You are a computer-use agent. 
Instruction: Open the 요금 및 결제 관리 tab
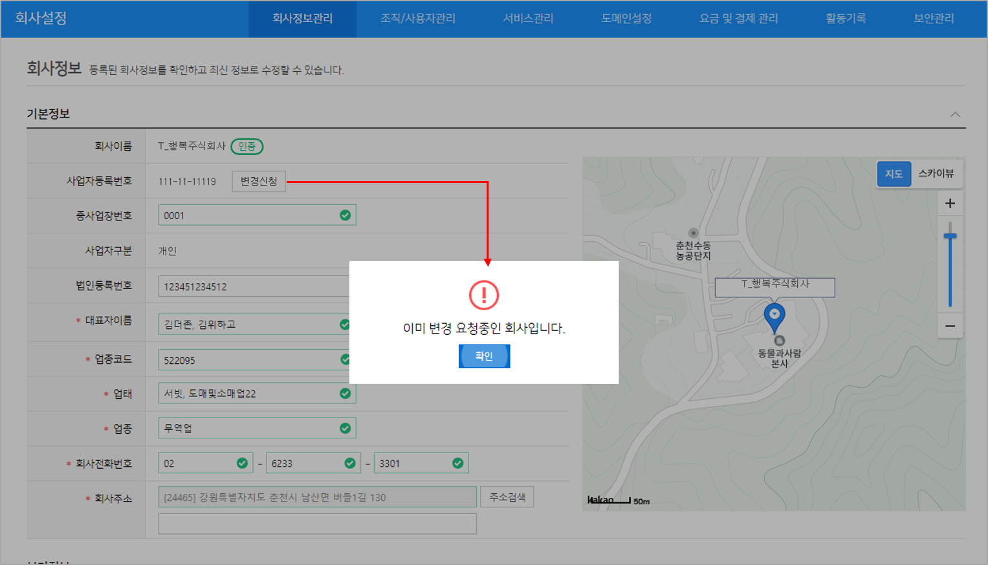pyautogui.click(x=738, y=19)
